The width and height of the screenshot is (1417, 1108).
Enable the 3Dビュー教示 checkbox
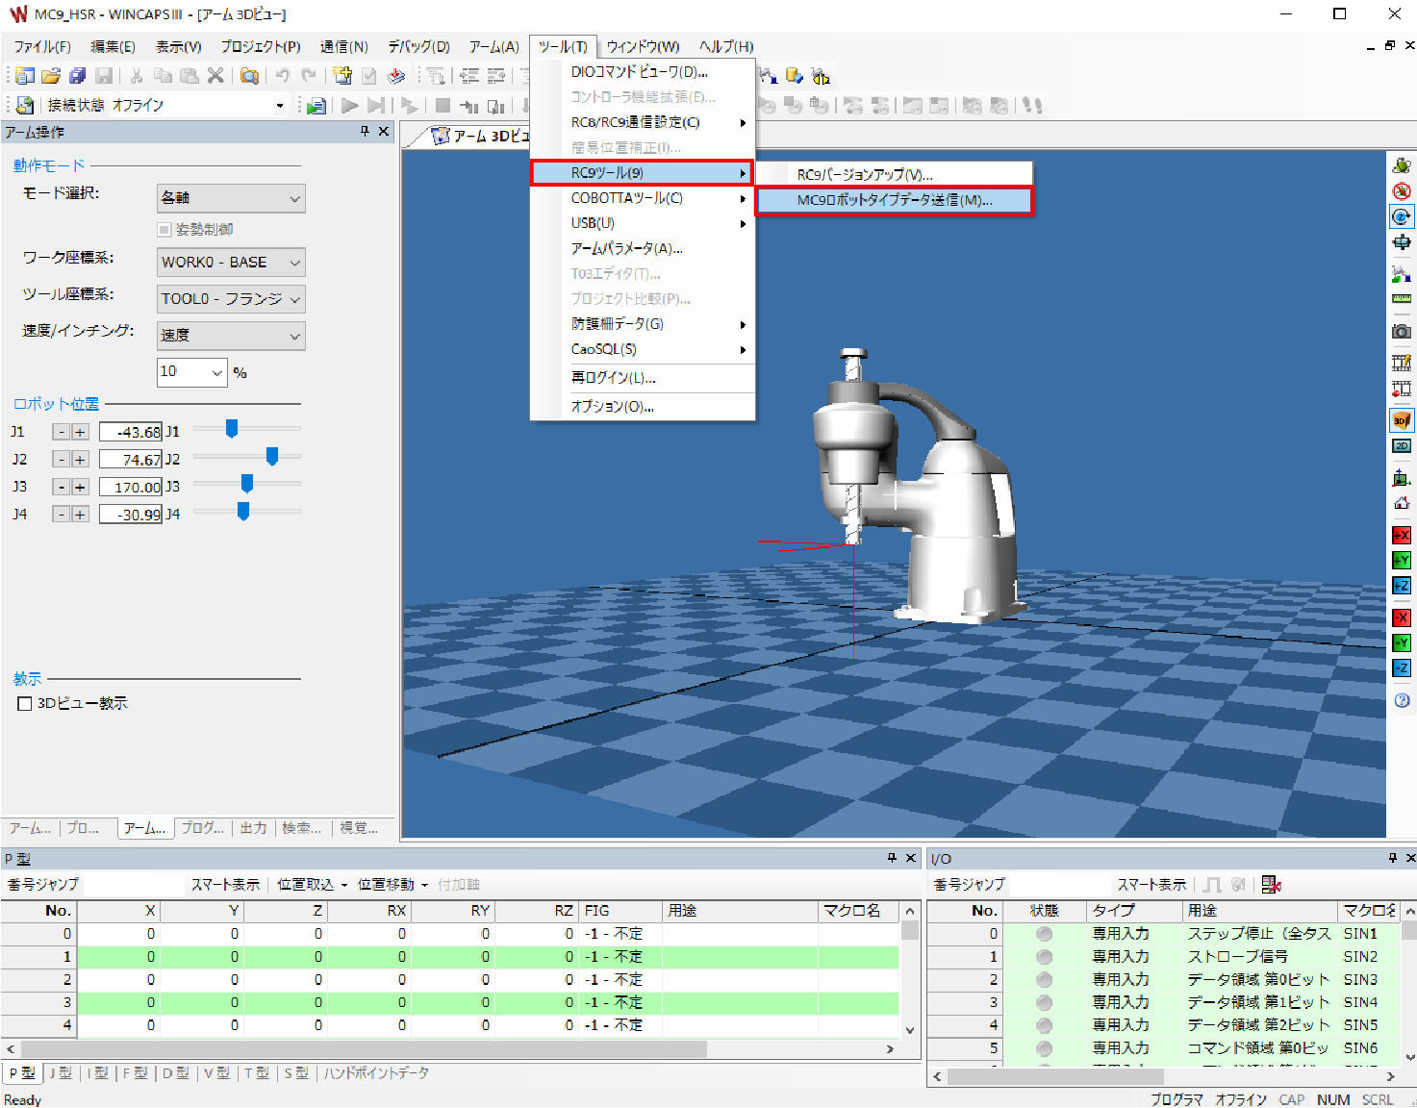pyautogui.click(x=25, y=704)
